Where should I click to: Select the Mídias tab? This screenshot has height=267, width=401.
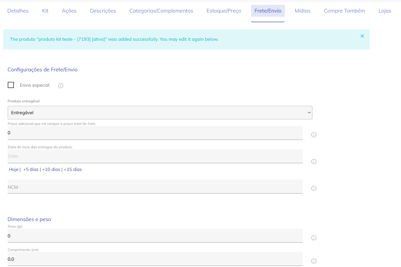[302, 11]
